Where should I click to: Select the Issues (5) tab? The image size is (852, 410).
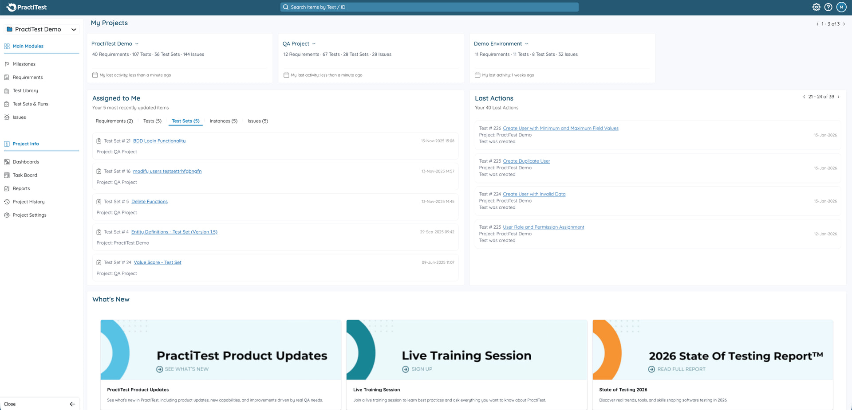click(257, 121)
